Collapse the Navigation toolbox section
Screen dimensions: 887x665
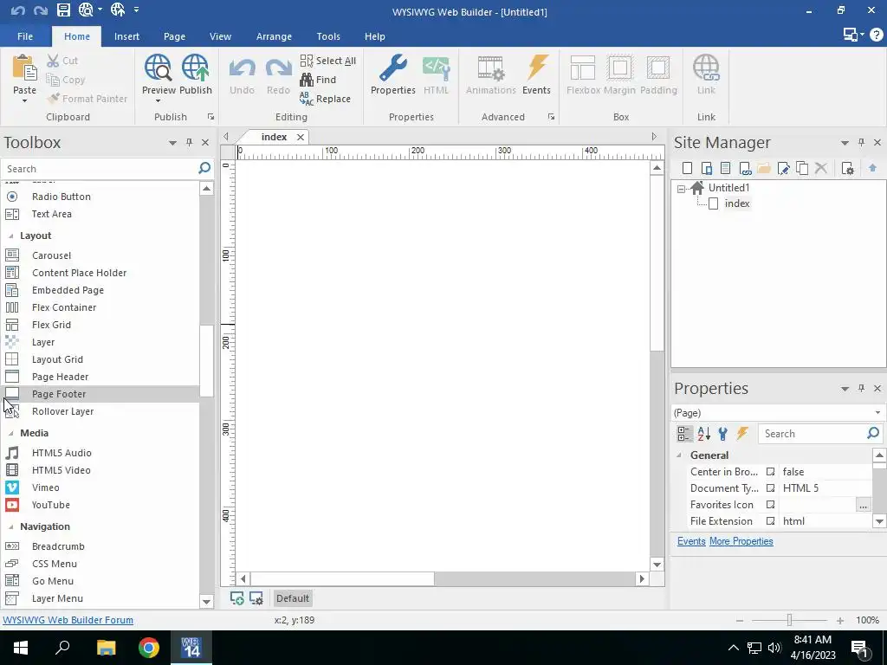click(x=10, y=526)
